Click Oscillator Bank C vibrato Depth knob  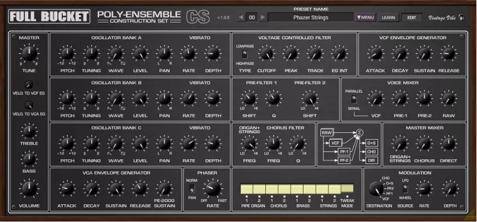[x=213, y=143]
